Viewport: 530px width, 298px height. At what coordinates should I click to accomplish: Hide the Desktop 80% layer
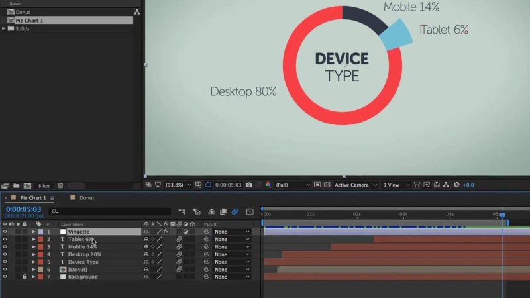pyautogui.click(x=5, y=254)
